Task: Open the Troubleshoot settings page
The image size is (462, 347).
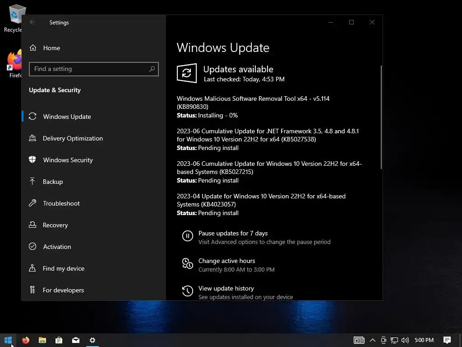Action: [x=94, y=203]
